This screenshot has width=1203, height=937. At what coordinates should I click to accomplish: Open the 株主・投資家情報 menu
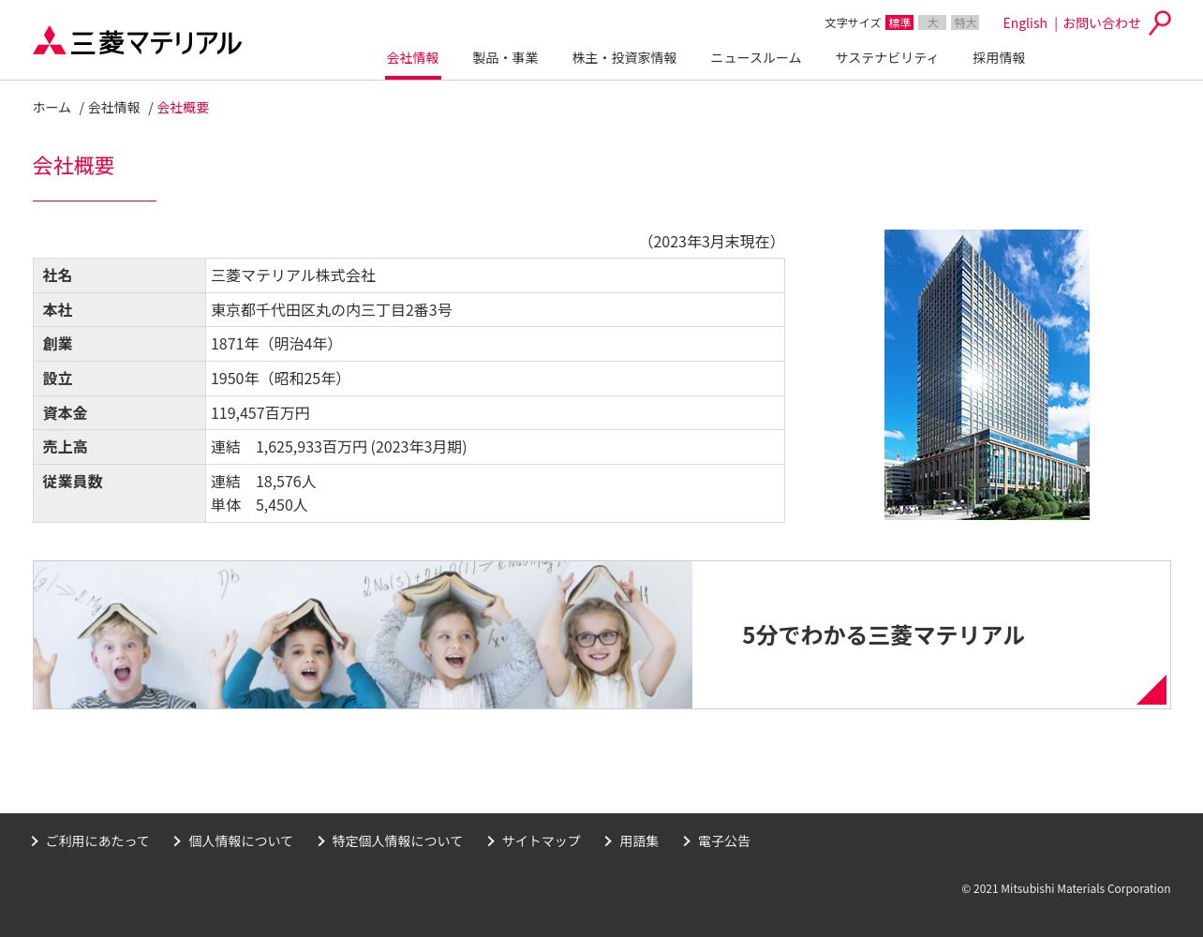coord(625,58)
